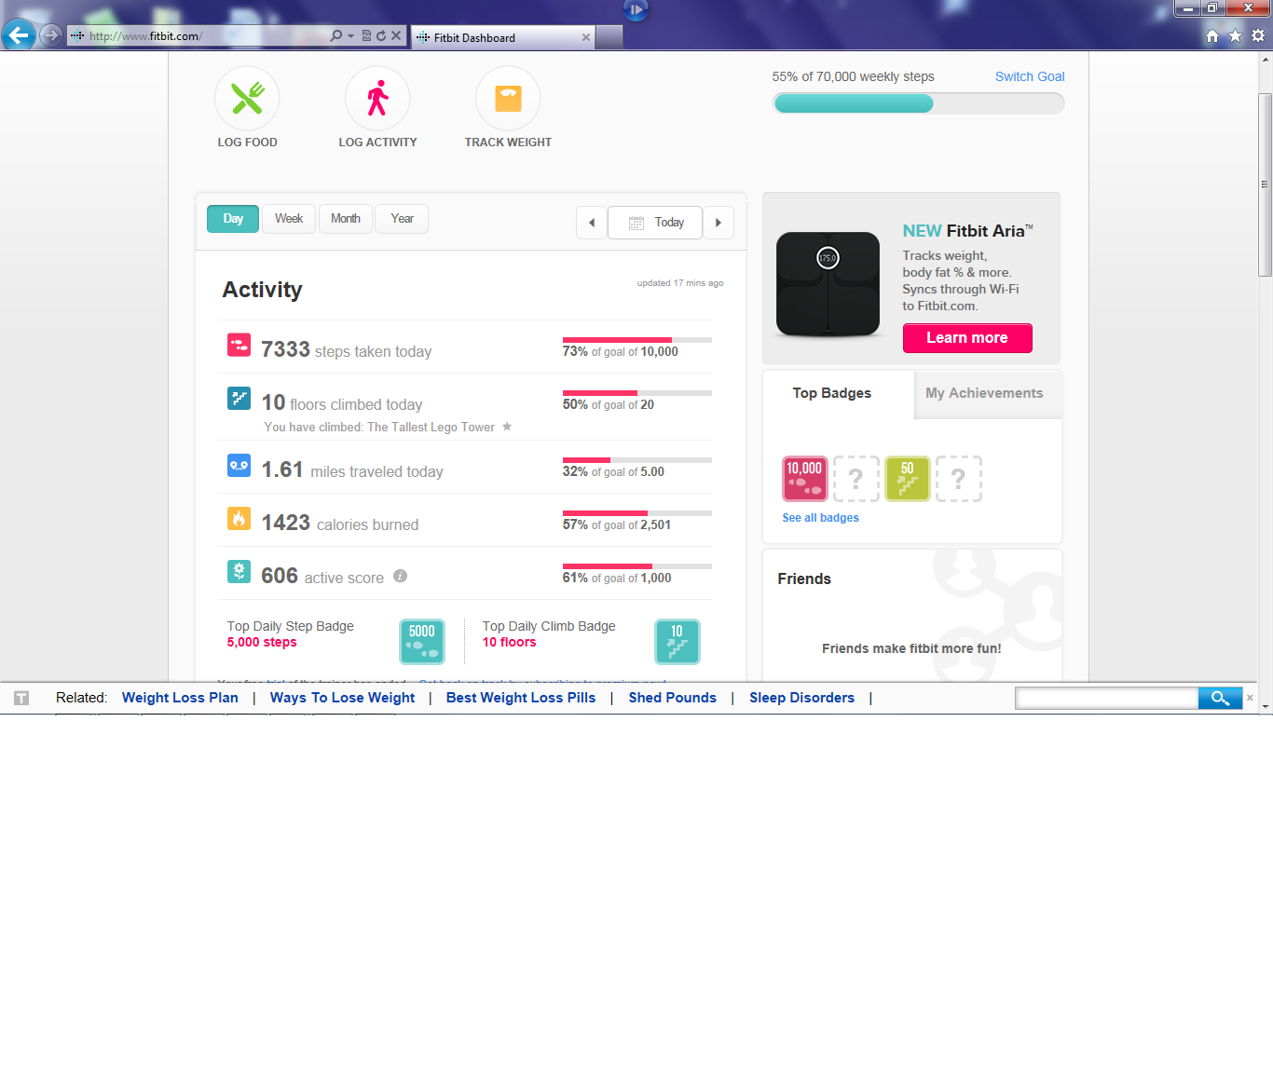Open the Weight Loss Plan link

[x=180, y=698]
